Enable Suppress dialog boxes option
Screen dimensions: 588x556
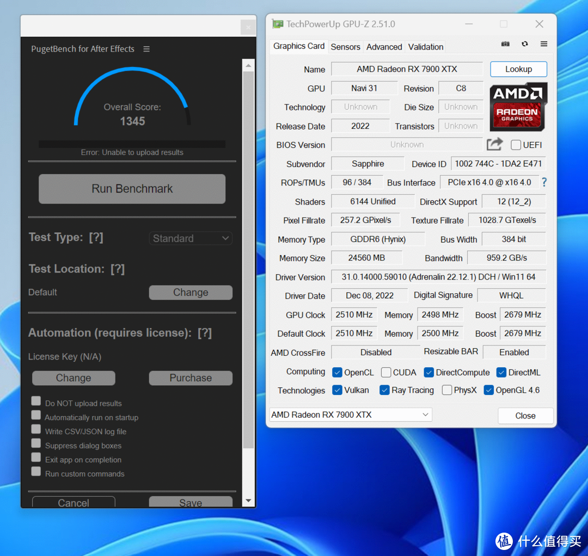point(36,443)
